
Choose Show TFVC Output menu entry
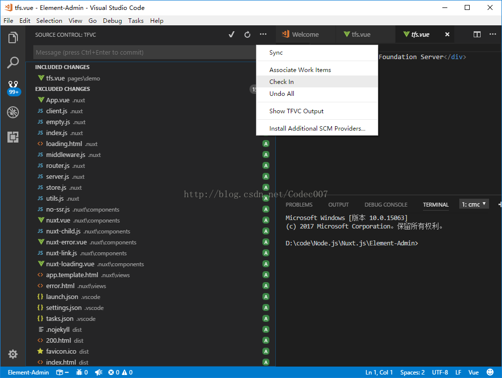[317, 111]
